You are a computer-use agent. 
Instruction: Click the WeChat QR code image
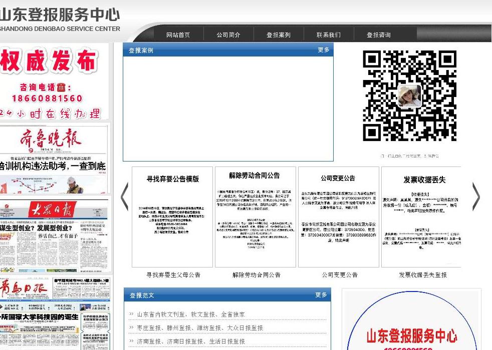coord(409,95)
